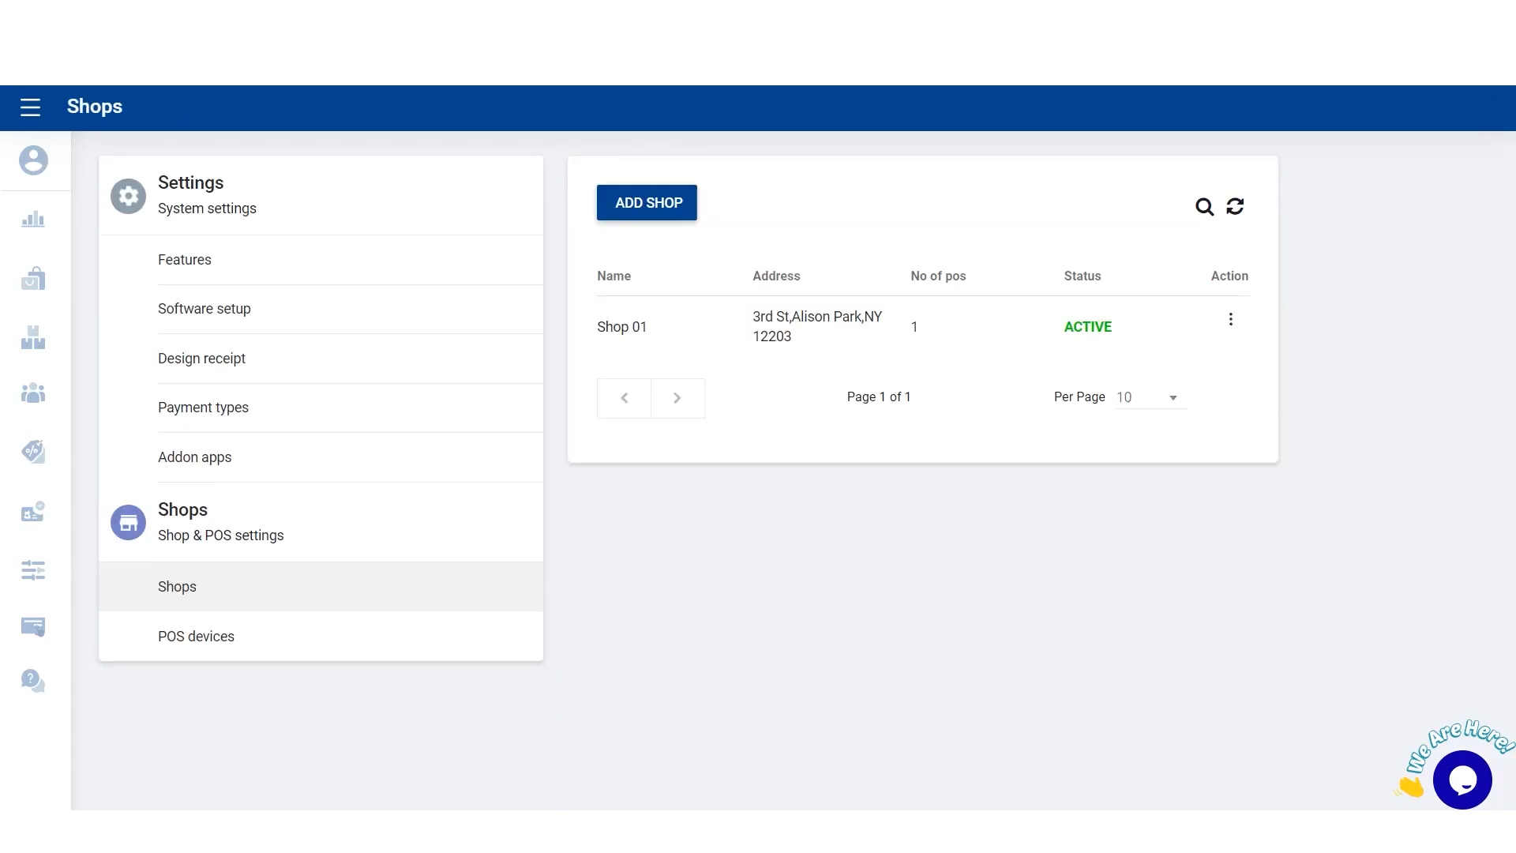
Task: Open the hamburger menu icon
Action: pos(30,107)
